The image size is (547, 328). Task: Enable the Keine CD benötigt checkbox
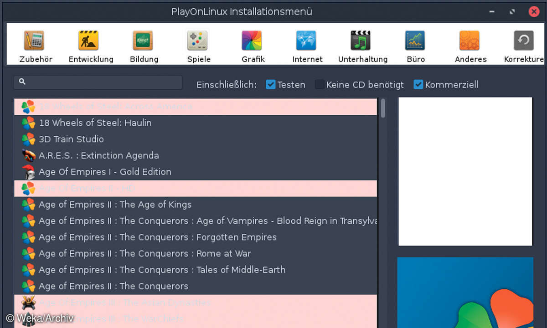[x=320, y=84]
